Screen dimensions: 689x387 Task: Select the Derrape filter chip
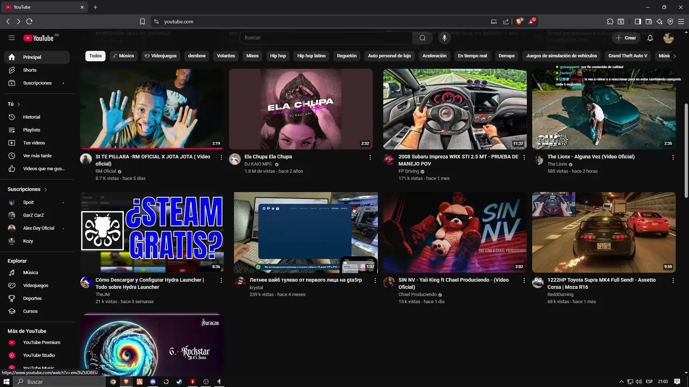(x=507, y=56)
